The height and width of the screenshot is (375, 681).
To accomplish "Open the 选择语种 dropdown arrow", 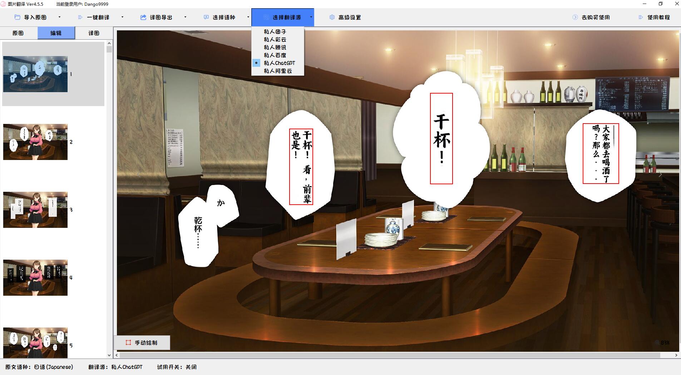I will [x=248, y=17].
